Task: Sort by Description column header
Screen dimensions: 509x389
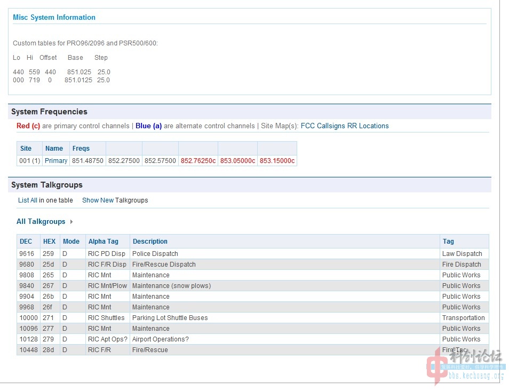Action: tap(150, 242)
